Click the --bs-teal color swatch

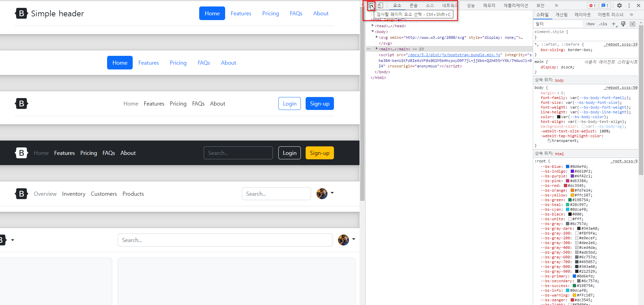point(568,205)
